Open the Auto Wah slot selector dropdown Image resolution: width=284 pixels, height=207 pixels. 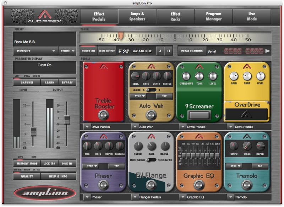[x=135, y=127]
